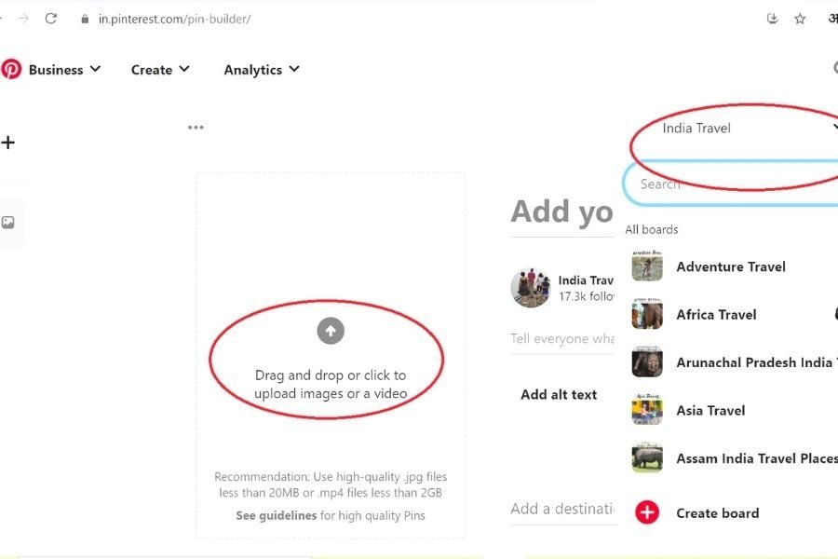Click the plus icon in left sidebar
This screenshot has width=838, height=559.
pos(8,143)
